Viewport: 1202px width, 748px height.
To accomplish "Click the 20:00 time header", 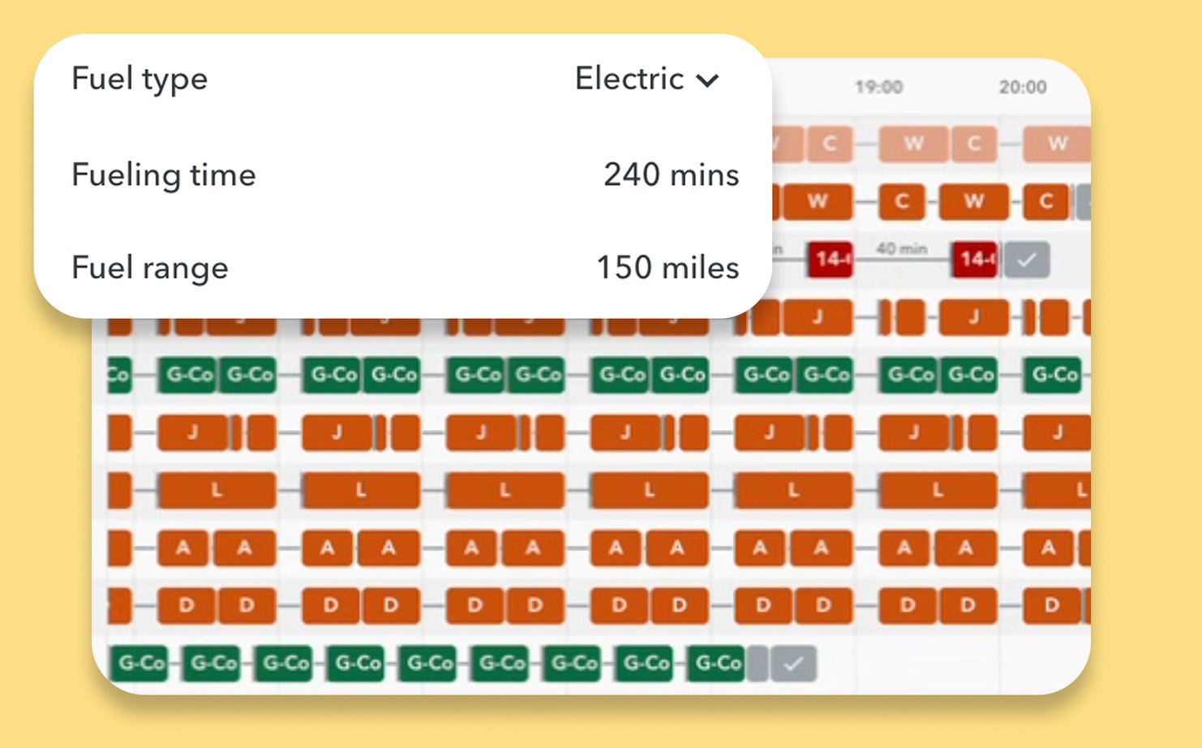I will point(1022,87).
